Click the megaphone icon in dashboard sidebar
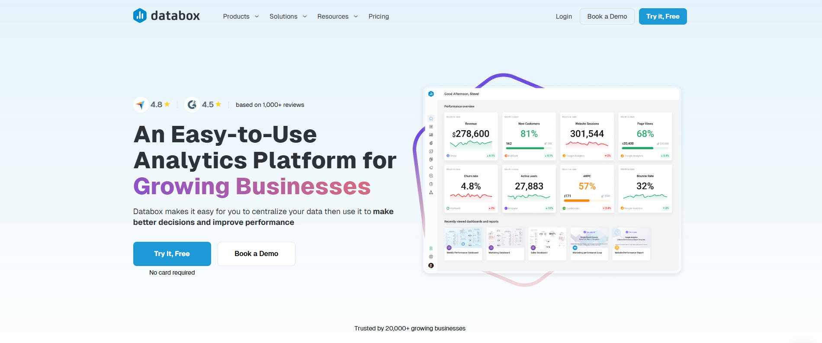 (x=431, y=167)
